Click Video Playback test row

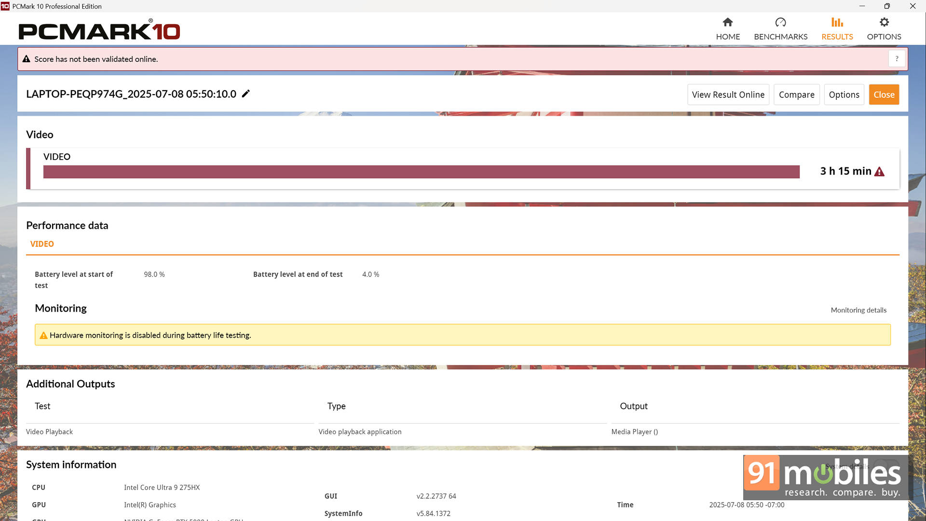coord(49,432)
